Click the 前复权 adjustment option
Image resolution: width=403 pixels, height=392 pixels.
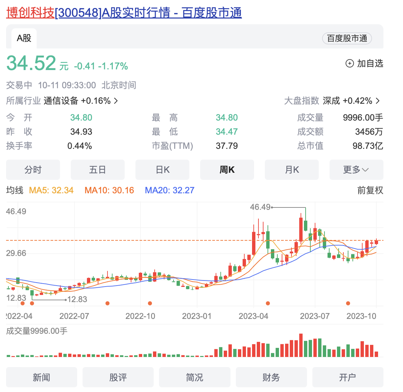coord(370,190)
